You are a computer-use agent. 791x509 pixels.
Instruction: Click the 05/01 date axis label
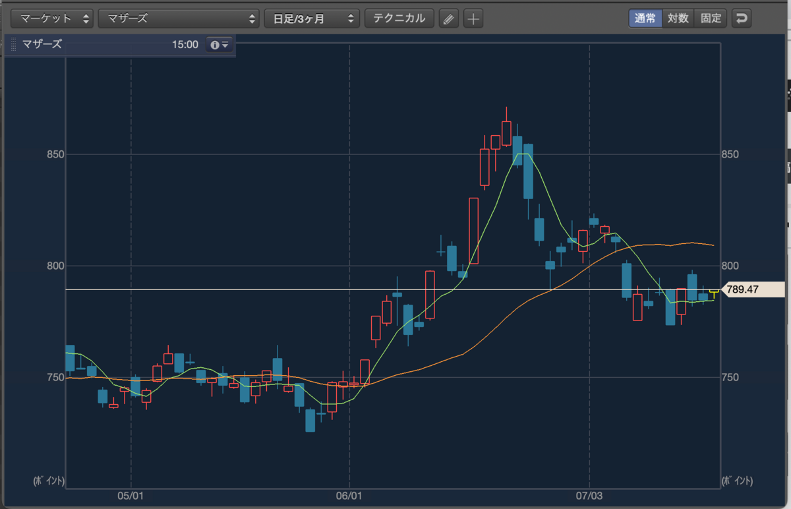tap(131, 494)
